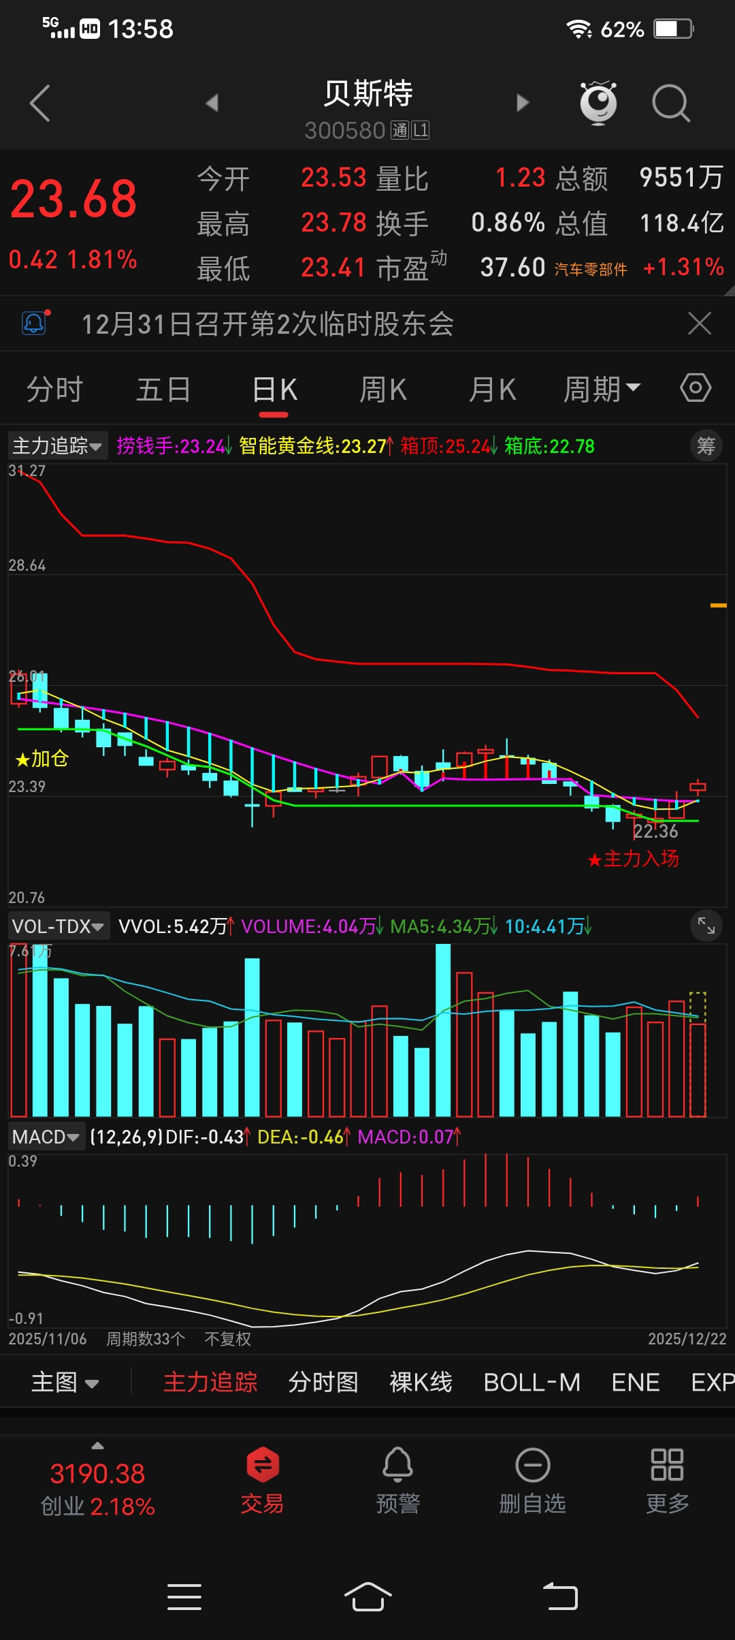Expand the volume chart fullscreen icon
The image size is (735, 1640).
click(706, 926)
